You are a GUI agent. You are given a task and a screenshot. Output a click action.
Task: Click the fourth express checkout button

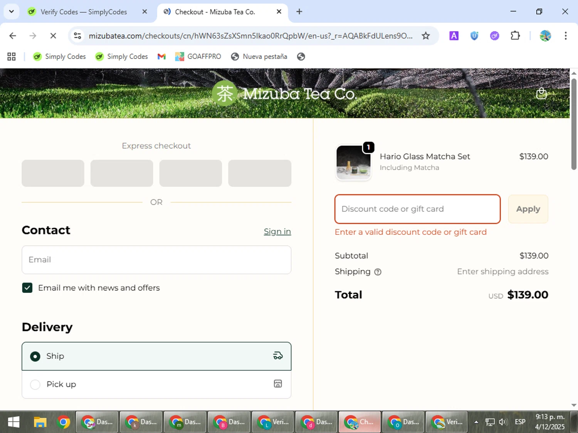point(260,173)
